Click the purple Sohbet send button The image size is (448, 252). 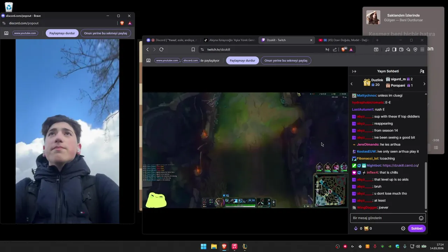[416, 229]
